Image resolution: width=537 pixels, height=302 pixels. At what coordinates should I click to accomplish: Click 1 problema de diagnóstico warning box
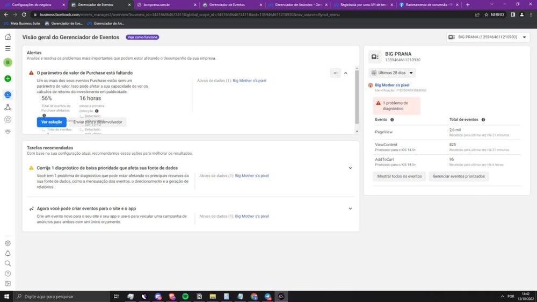pyautogui.click(x=396, y=105)
